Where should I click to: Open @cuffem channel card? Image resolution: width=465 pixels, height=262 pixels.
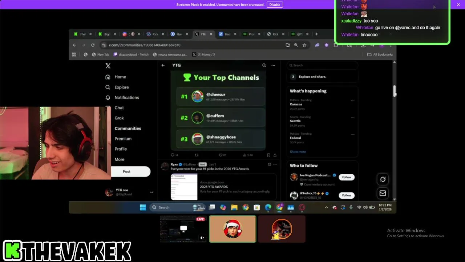(x=221, y=118)
